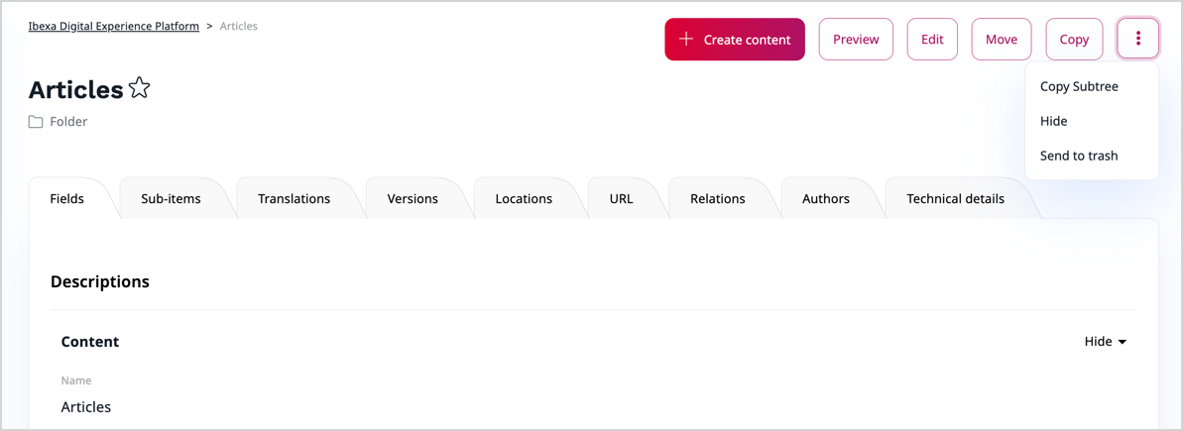The image size is (1183, 431).
Task: Select Copy Subtree from the menu
Action: point(1079,86)
